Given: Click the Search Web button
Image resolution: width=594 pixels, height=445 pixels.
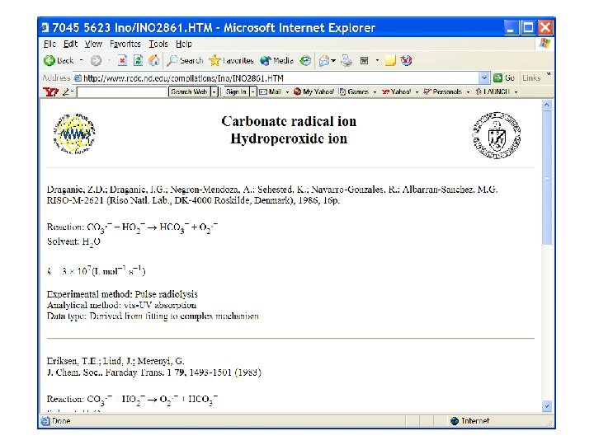Looking at the screenshot, I should (x=189, y=92).
